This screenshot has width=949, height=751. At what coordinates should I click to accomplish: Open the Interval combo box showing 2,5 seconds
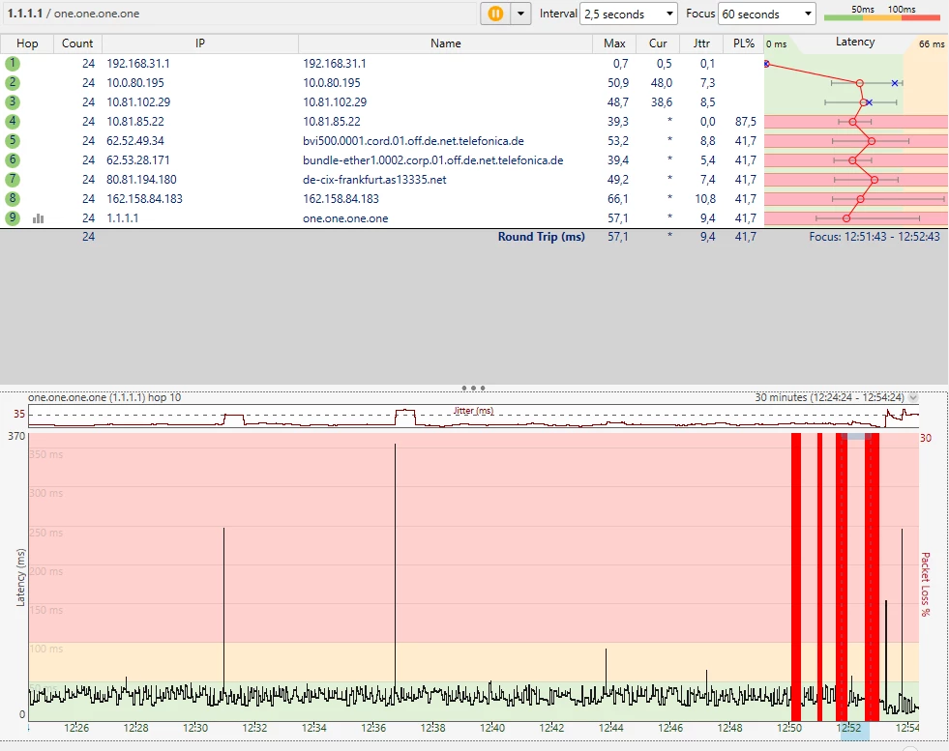(x=628, y=14)
